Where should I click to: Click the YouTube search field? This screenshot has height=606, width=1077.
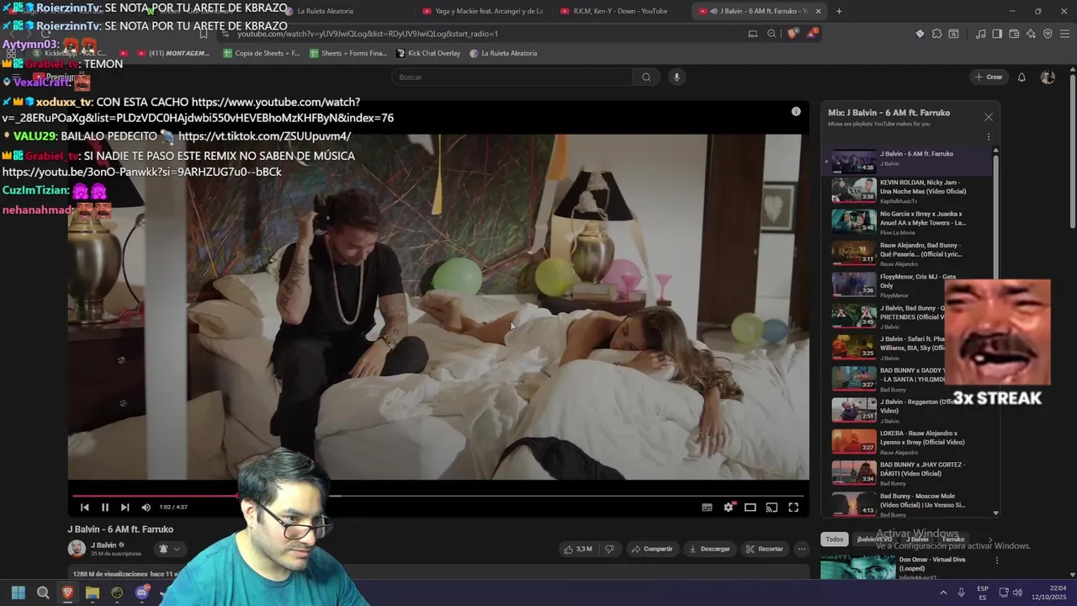coord(512,77)
